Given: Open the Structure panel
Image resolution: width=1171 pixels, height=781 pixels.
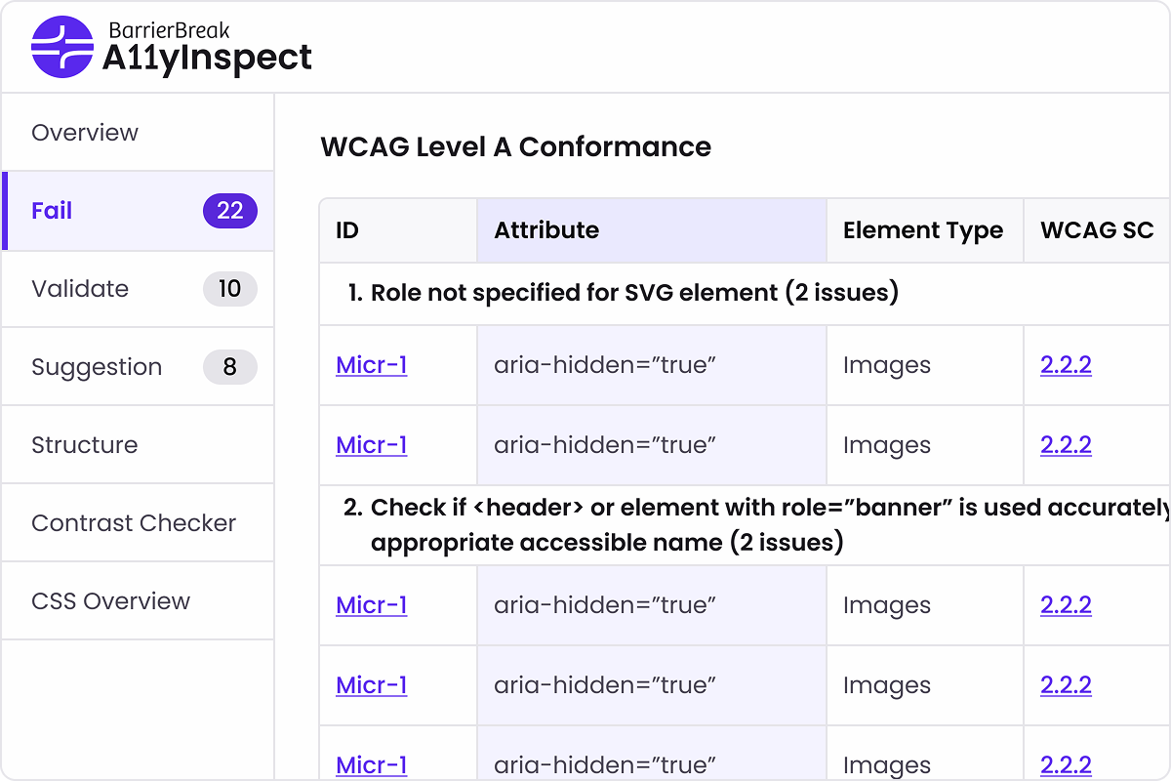Looking at the screenshot, I should pos(86,444).
